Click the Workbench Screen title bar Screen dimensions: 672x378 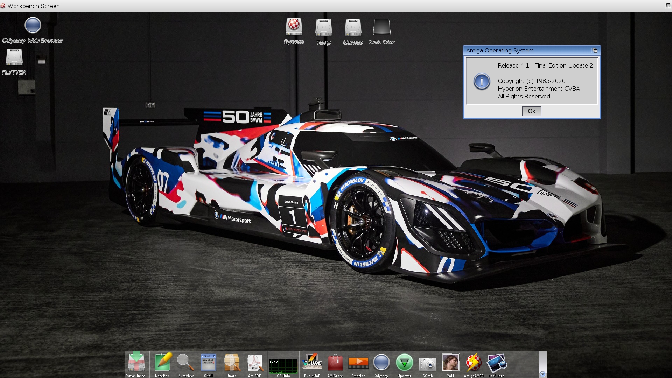pyautogui.click(x=332, y=6)
